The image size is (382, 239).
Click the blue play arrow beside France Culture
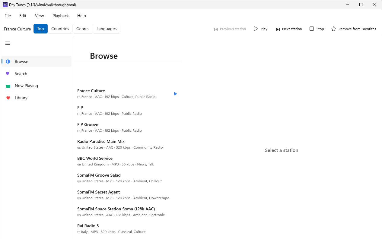pos(175,94)
